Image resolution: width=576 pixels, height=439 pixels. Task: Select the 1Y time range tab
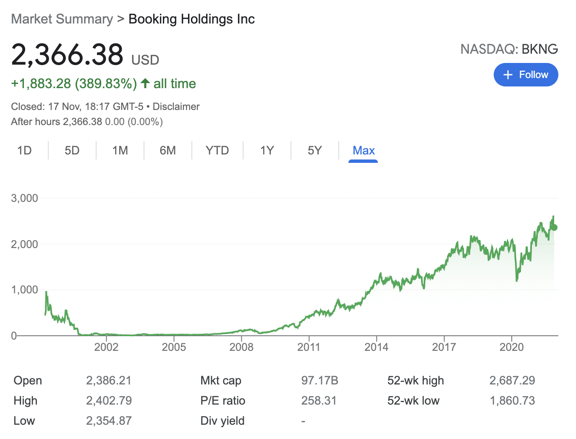pyautogui.click(x=267, y=150)
